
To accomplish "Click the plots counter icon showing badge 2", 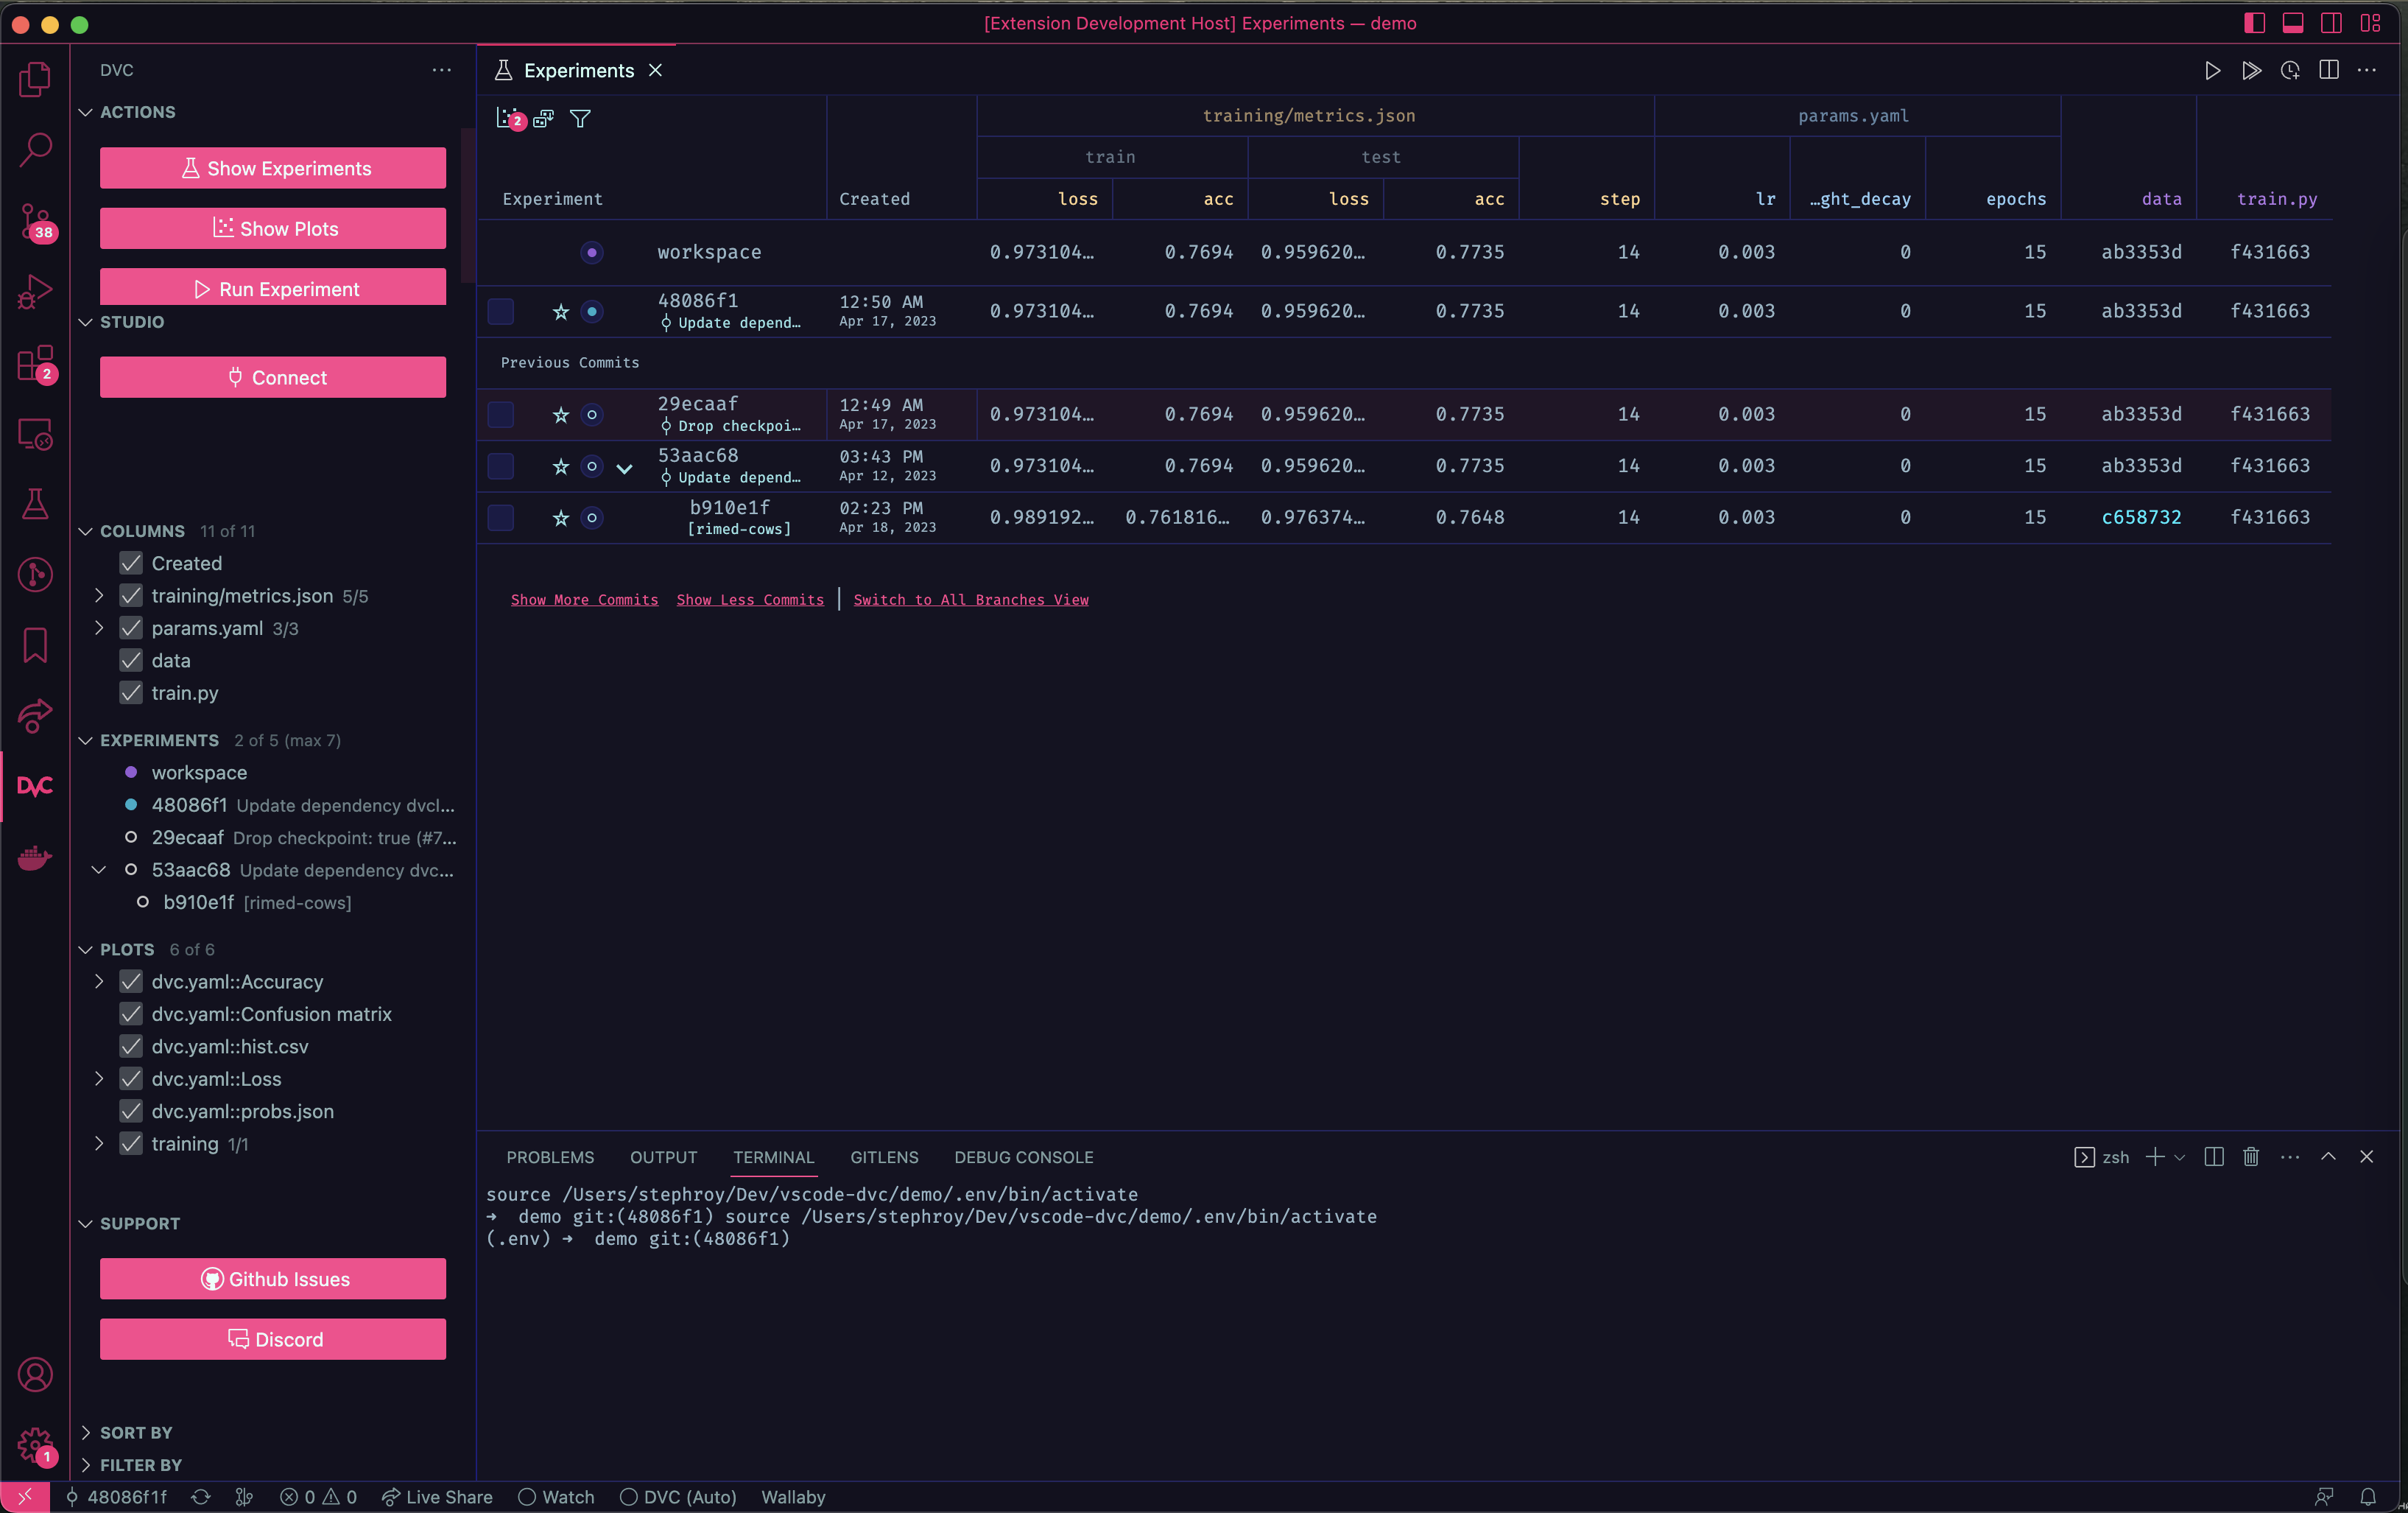I will coord(509,117).
